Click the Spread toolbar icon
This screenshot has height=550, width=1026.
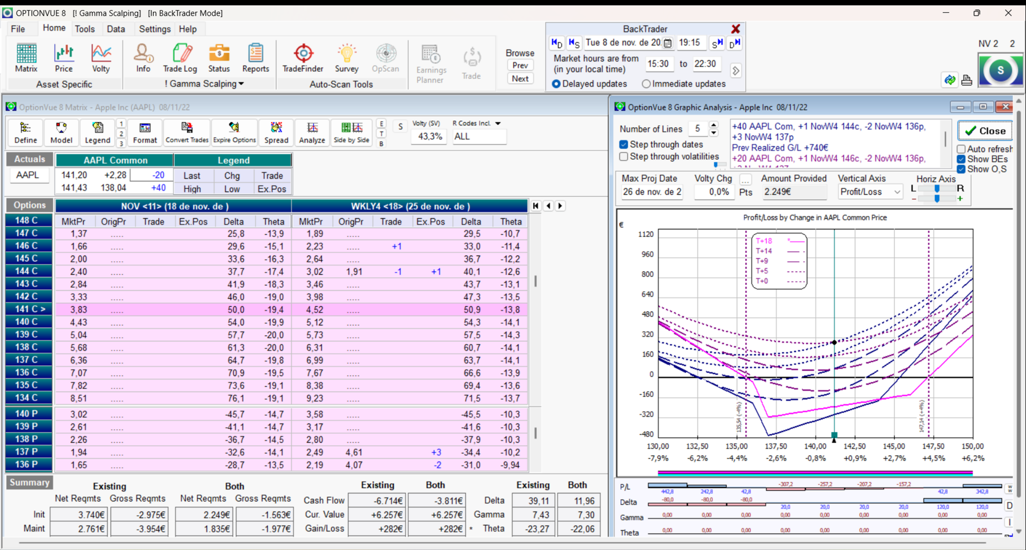click(x=276, y=133)
